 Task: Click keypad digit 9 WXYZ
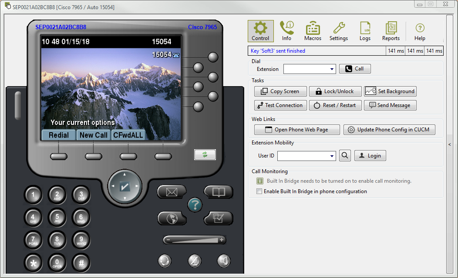pyautogui.click(x=81, y=240)
